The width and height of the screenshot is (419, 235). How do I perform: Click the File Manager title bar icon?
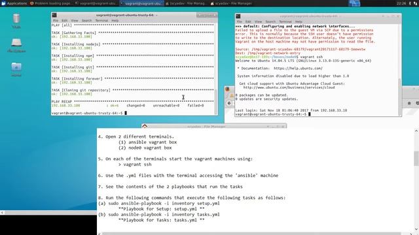click(145, 126)
